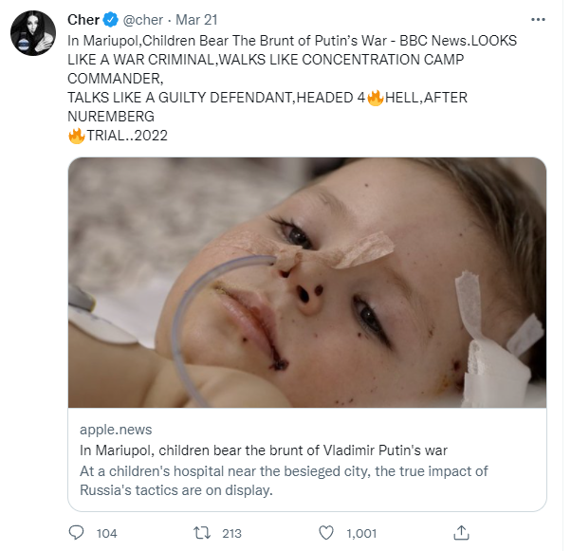Click the Cher display name
This screenshot has width=571, height=551.
(84, 20)
